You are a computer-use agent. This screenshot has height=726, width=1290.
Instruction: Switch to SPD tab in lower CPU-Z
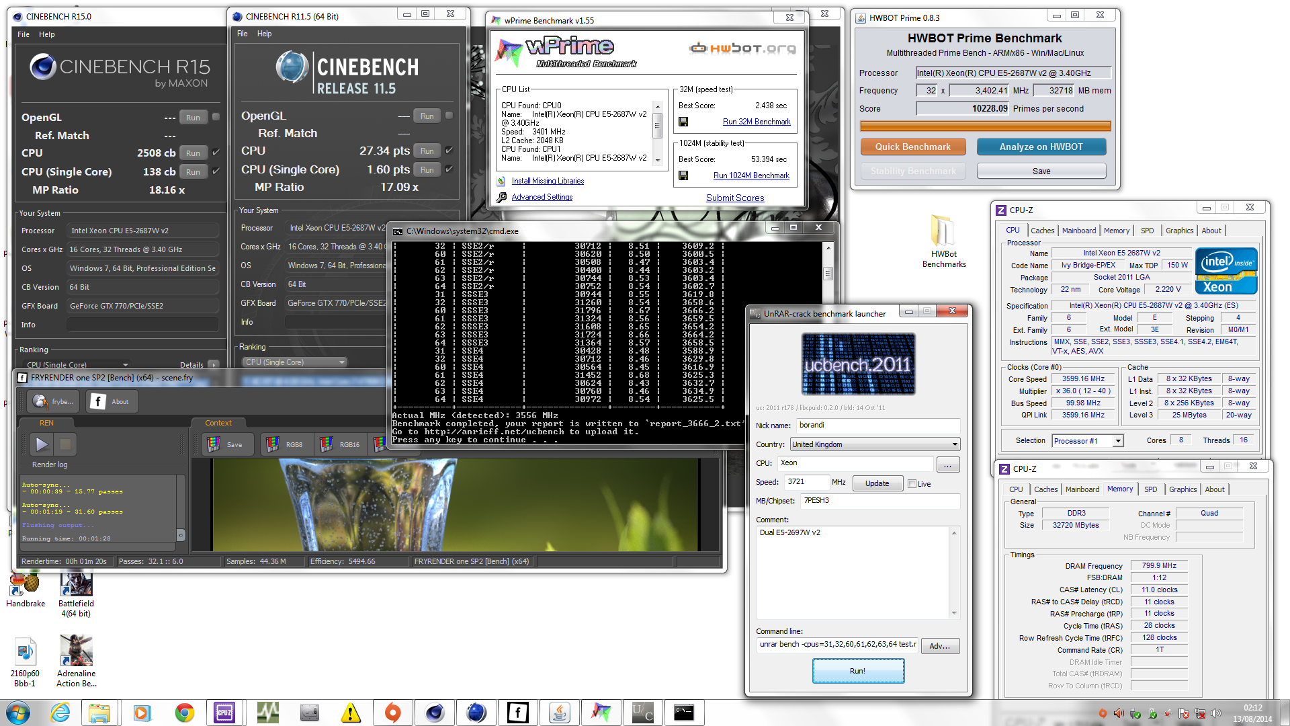tap(1150, 489)
